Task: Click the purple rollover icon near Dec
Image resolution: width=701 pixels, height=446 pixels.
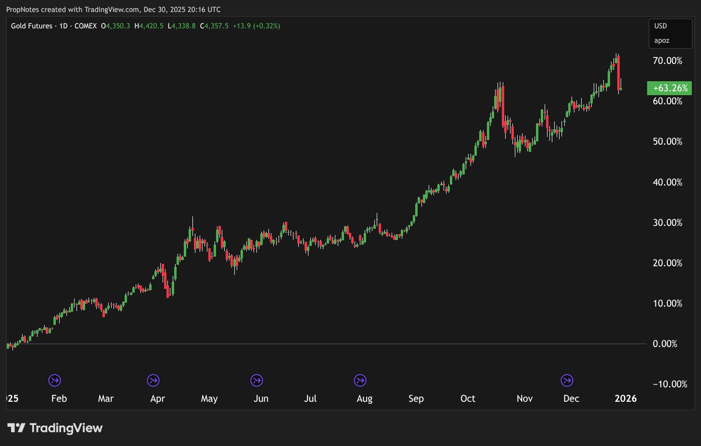Action: [567, 381]
